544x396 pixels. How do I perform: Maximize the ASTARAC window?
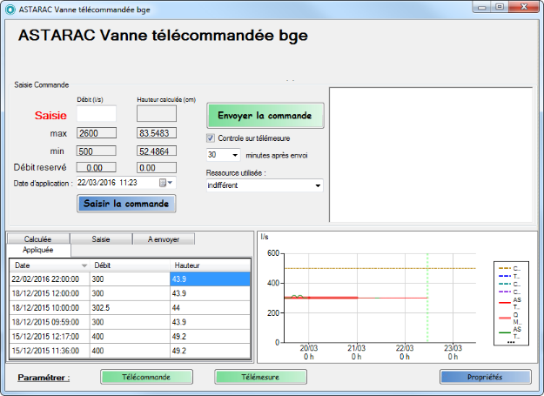coord(500,7)
